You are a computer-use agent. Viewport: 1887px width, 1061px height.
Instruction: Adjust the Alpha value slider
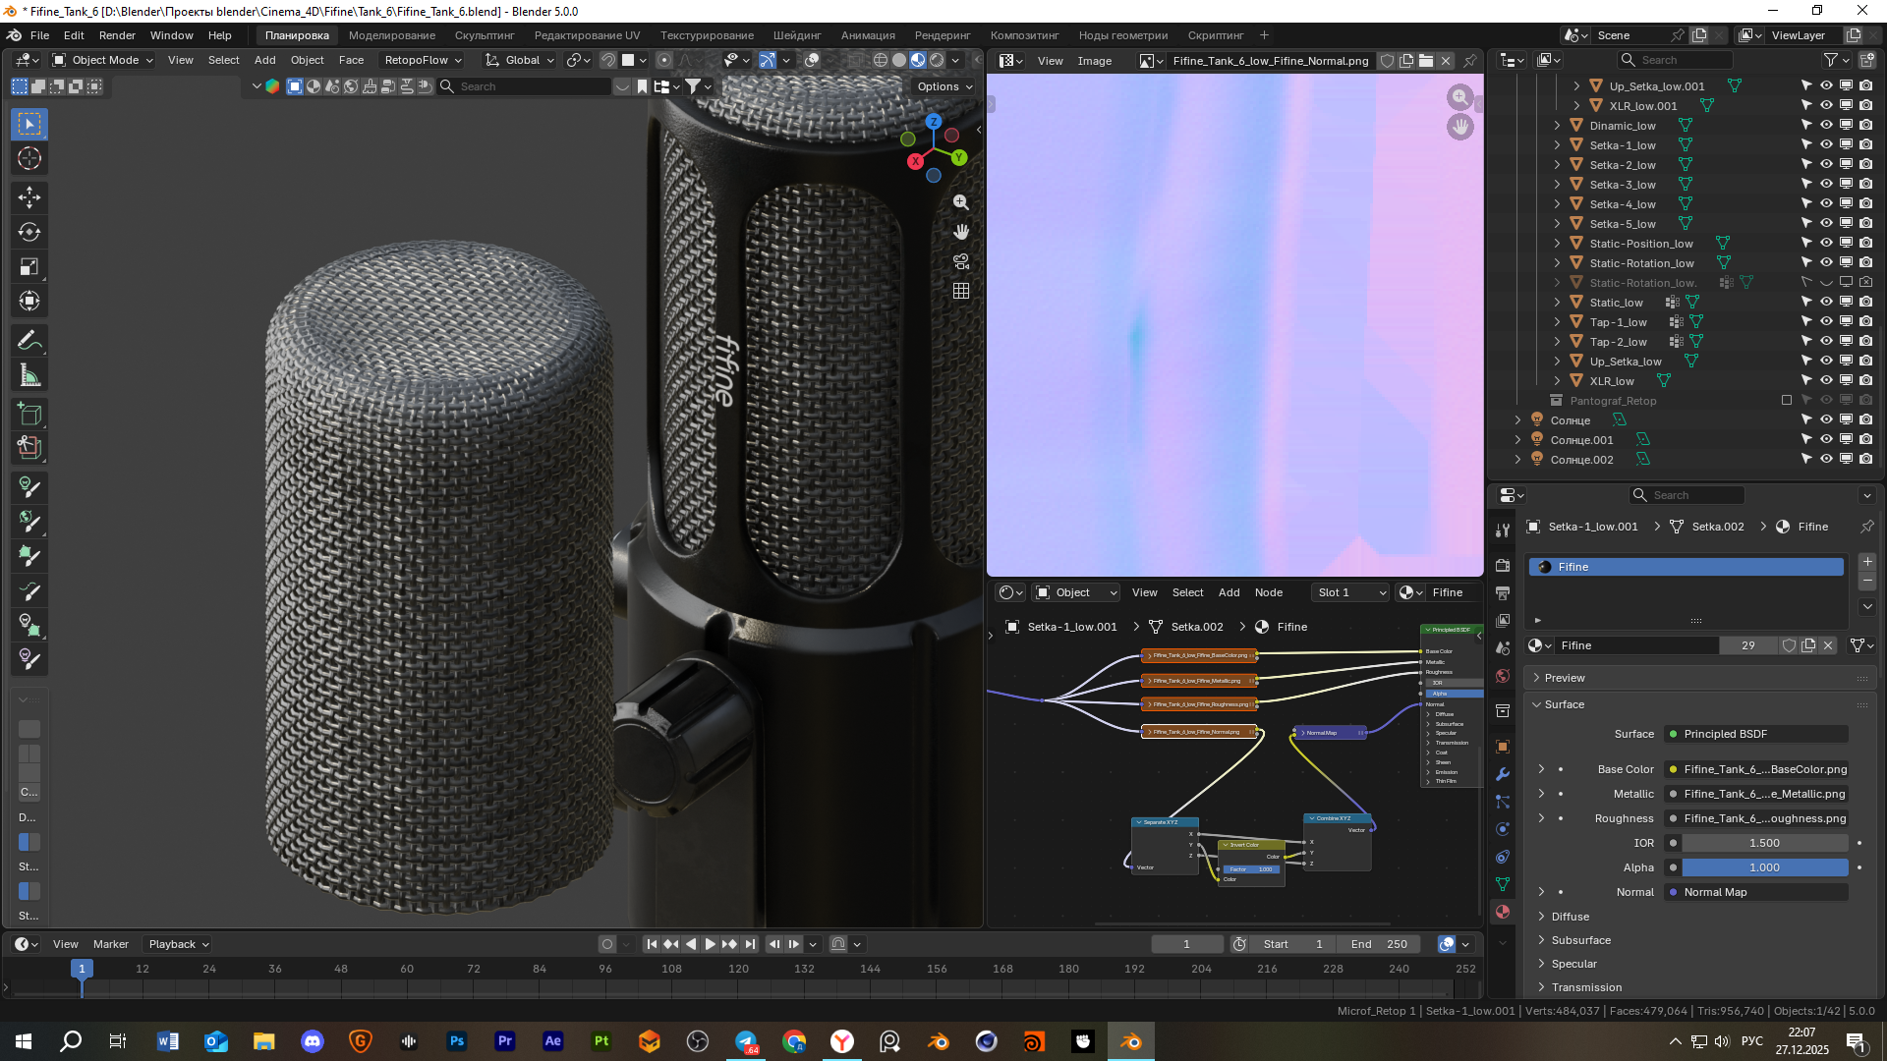pos(1764,867)
